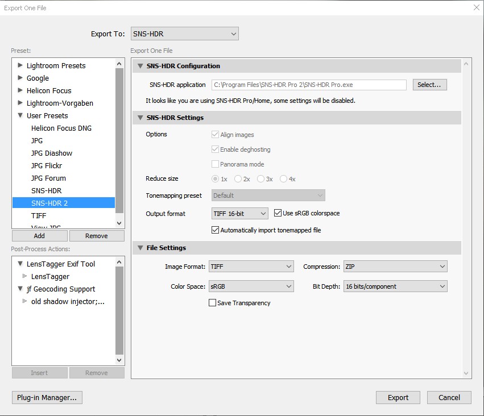Collapse the jf Geocoding Support group
This screenshot has width=484, height=416.
click(x=20, y=289)
